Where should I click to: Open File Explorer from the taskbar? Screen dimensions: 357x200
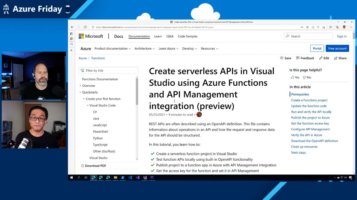point(115,177)
